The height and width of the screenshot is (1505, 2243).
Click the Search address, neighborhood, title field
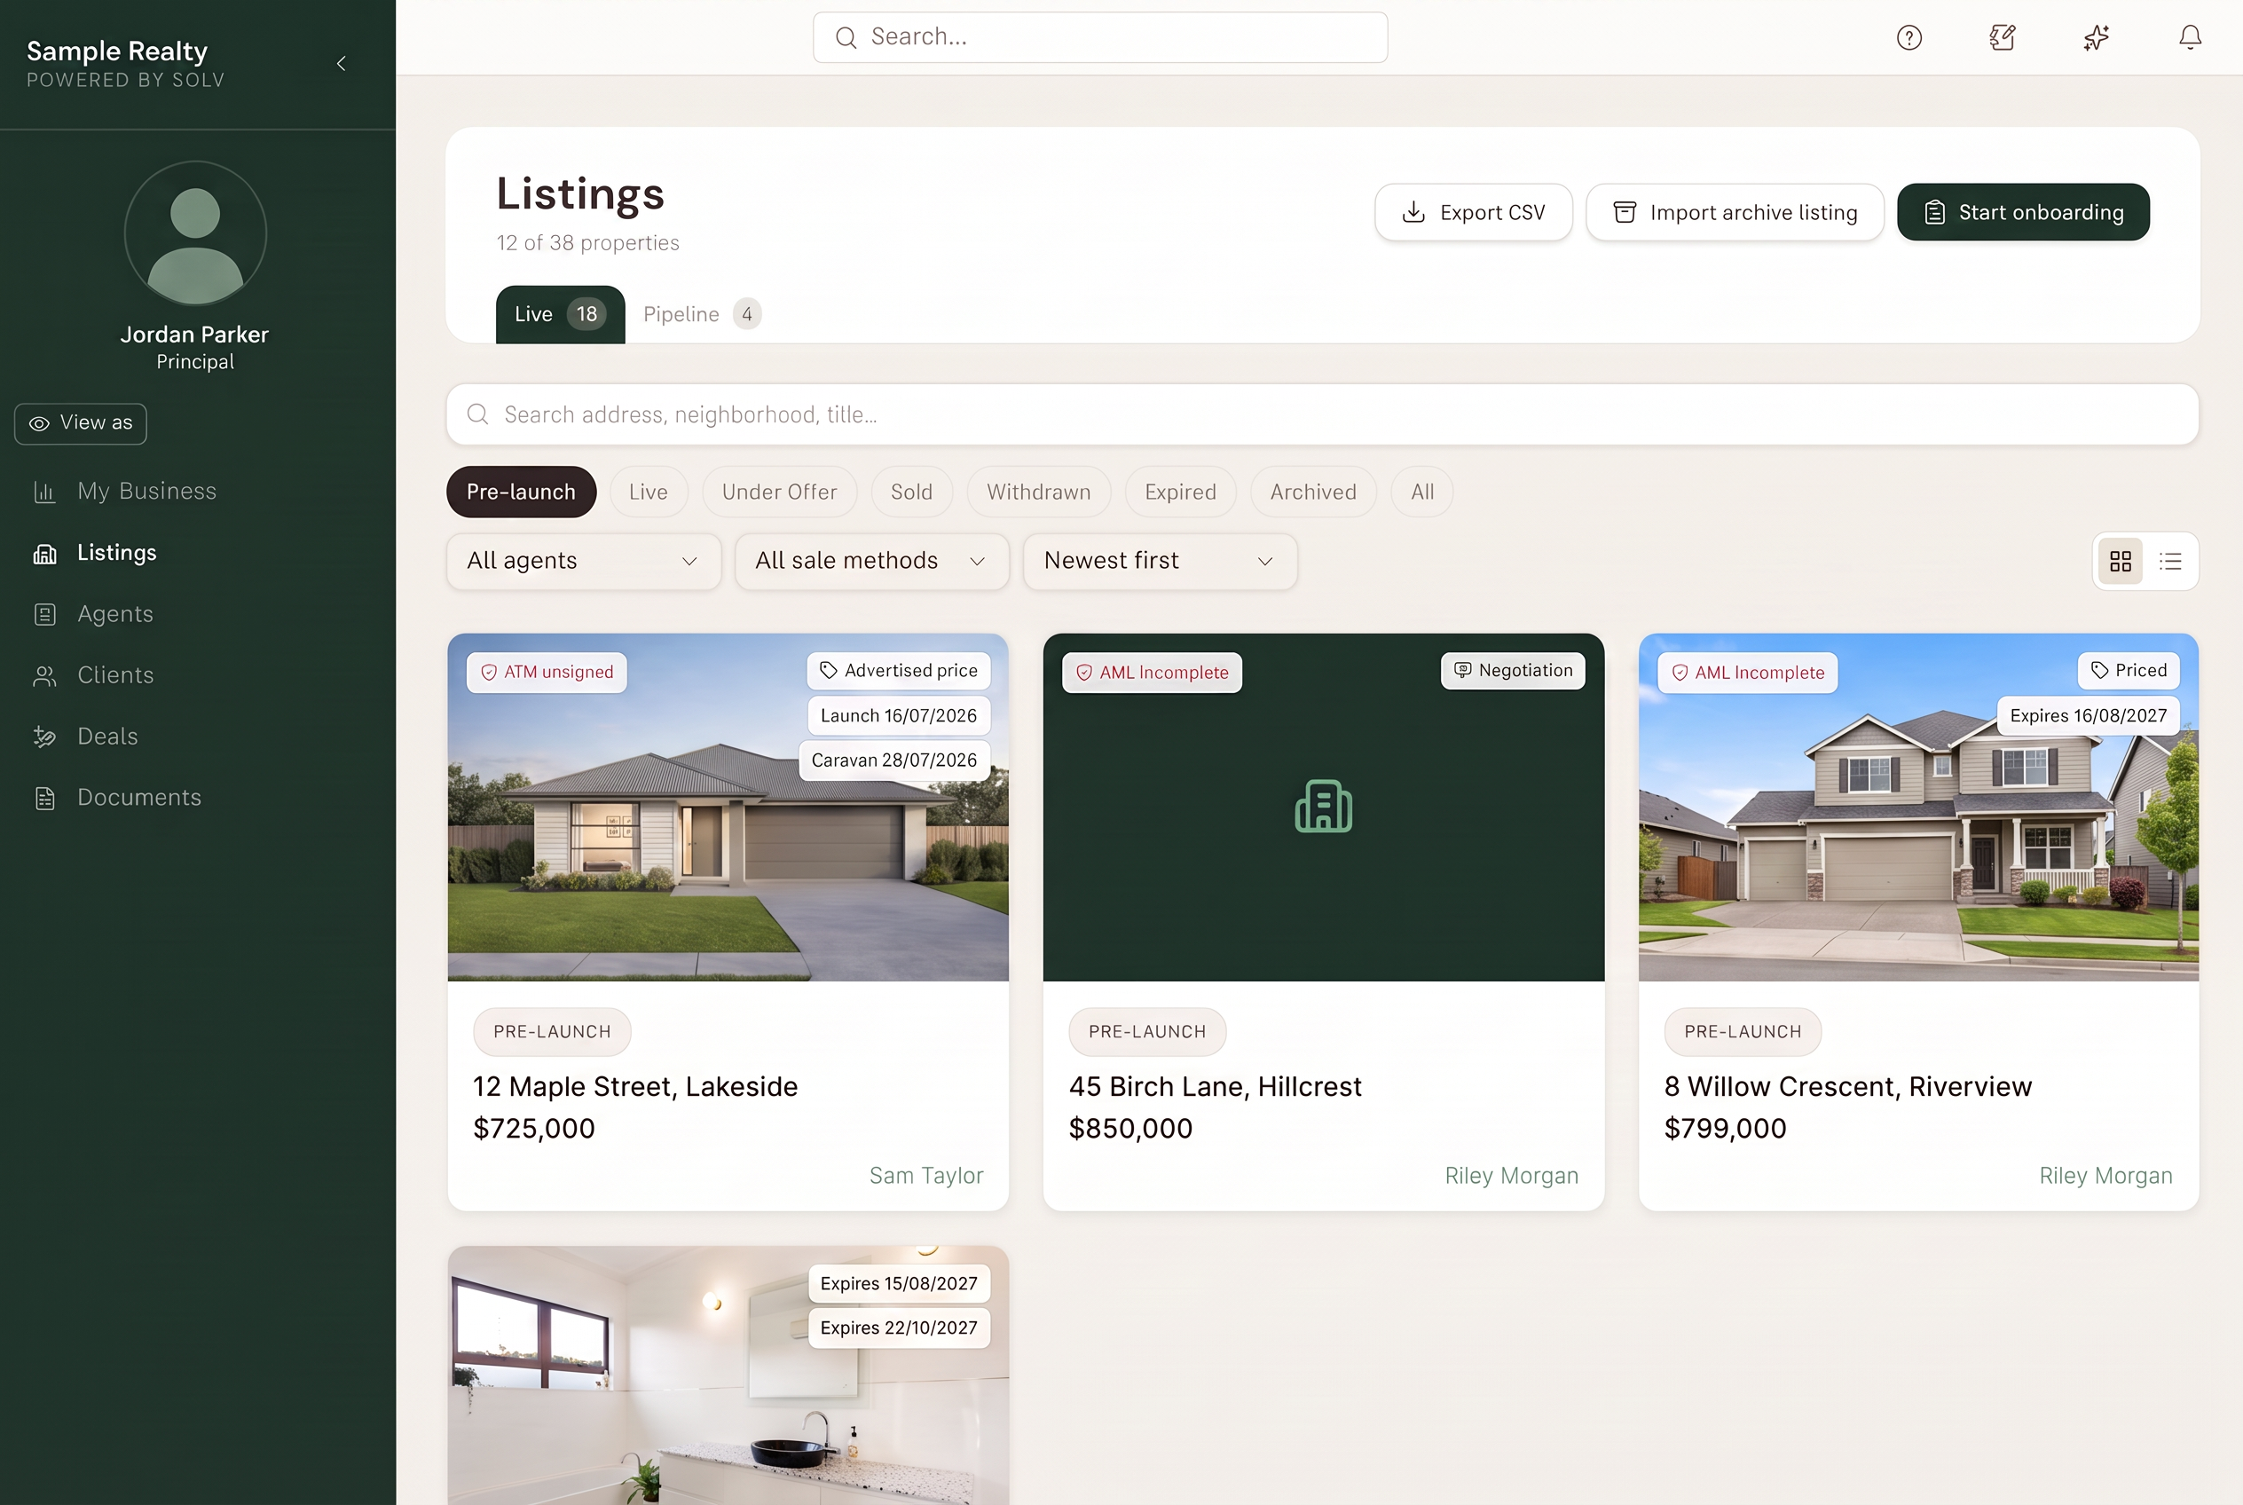(x=1323, y=414)
